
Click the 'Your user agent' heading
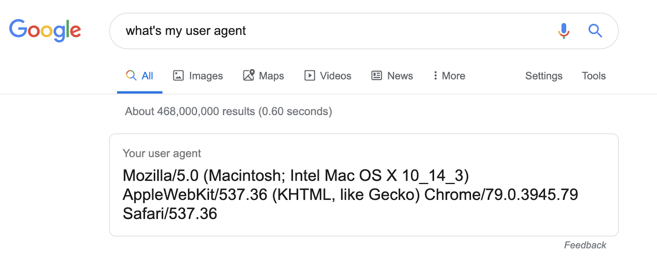pos(162,154)
